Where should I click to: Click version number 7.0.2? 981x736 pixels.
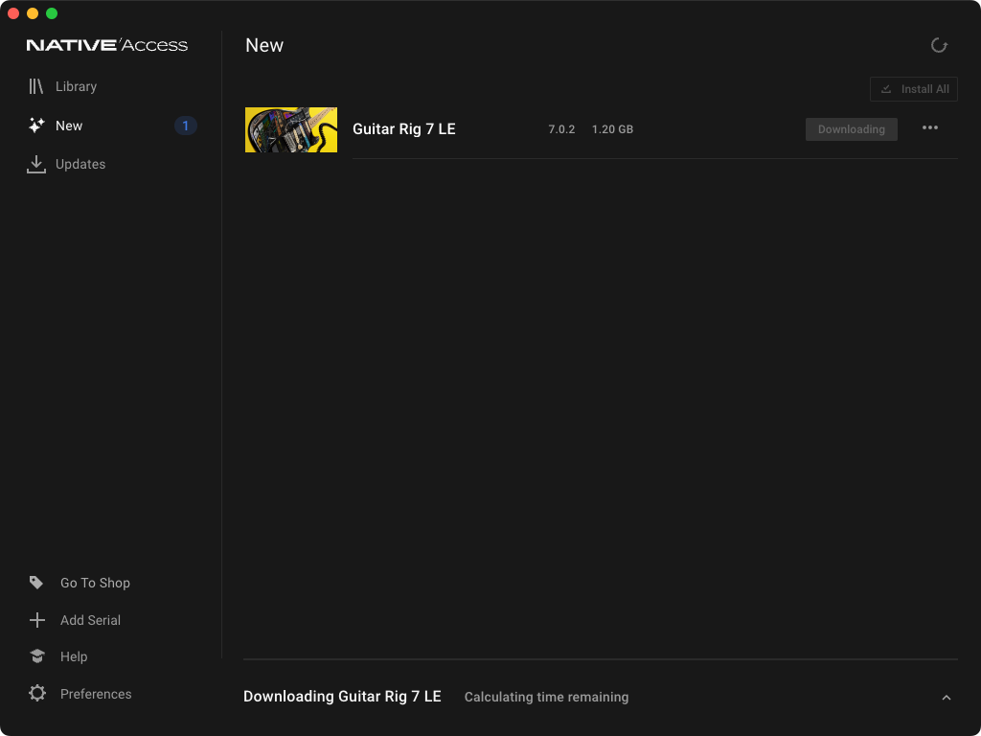coord(561,129)
